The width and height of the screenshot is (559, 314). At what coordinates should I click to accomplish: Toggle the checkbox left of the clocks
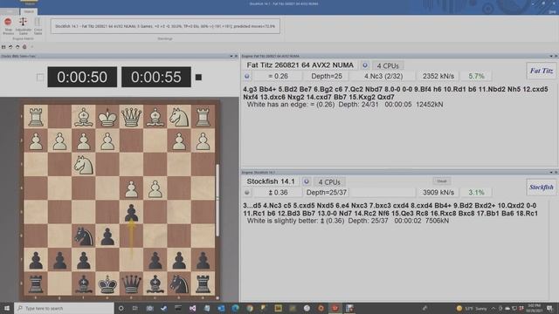(40, 78)
